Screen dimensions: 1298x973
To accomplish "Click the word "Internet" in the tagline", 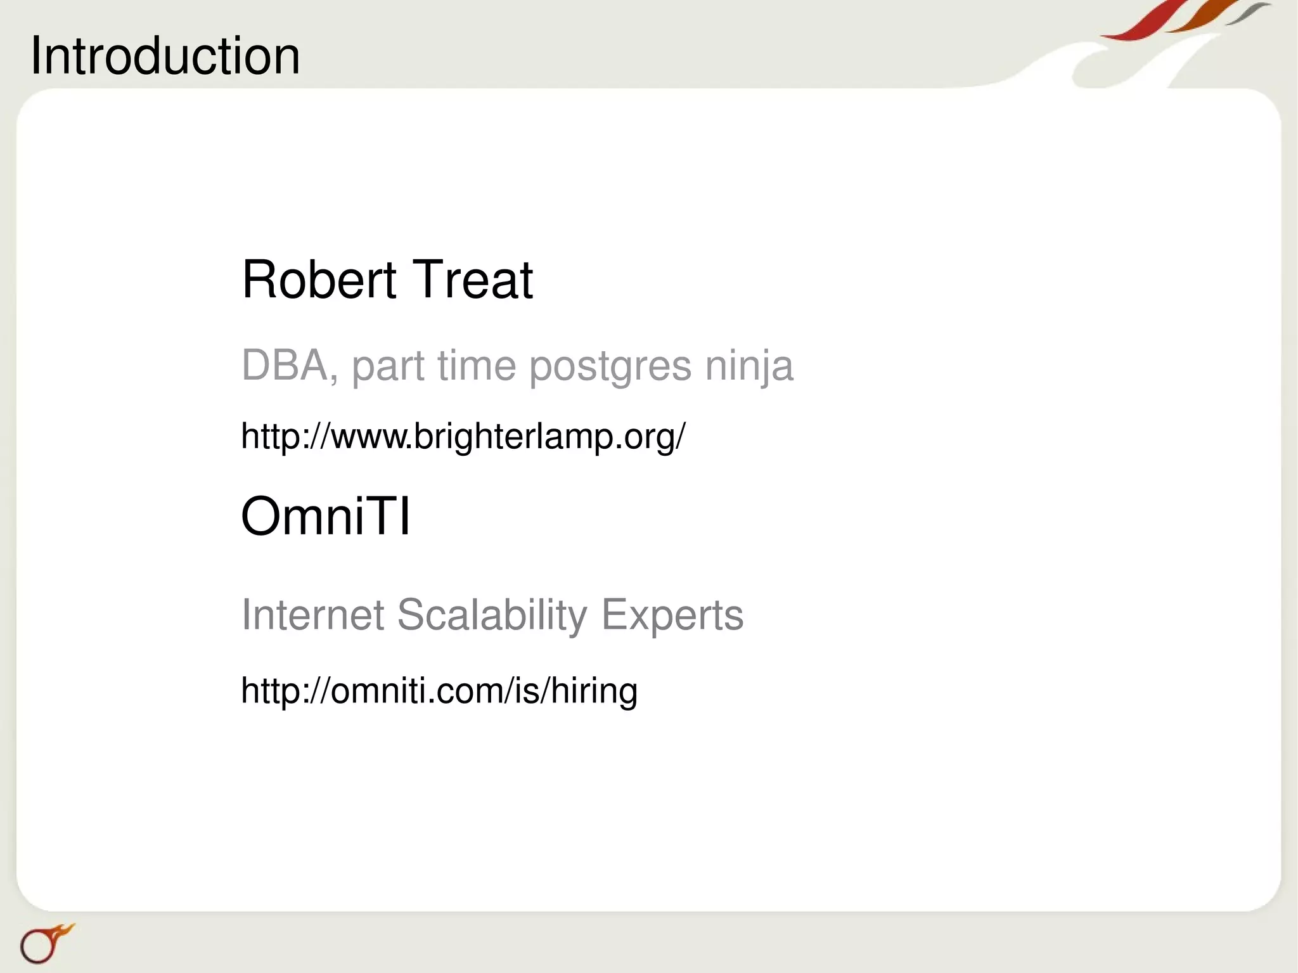I will [313, 615].
